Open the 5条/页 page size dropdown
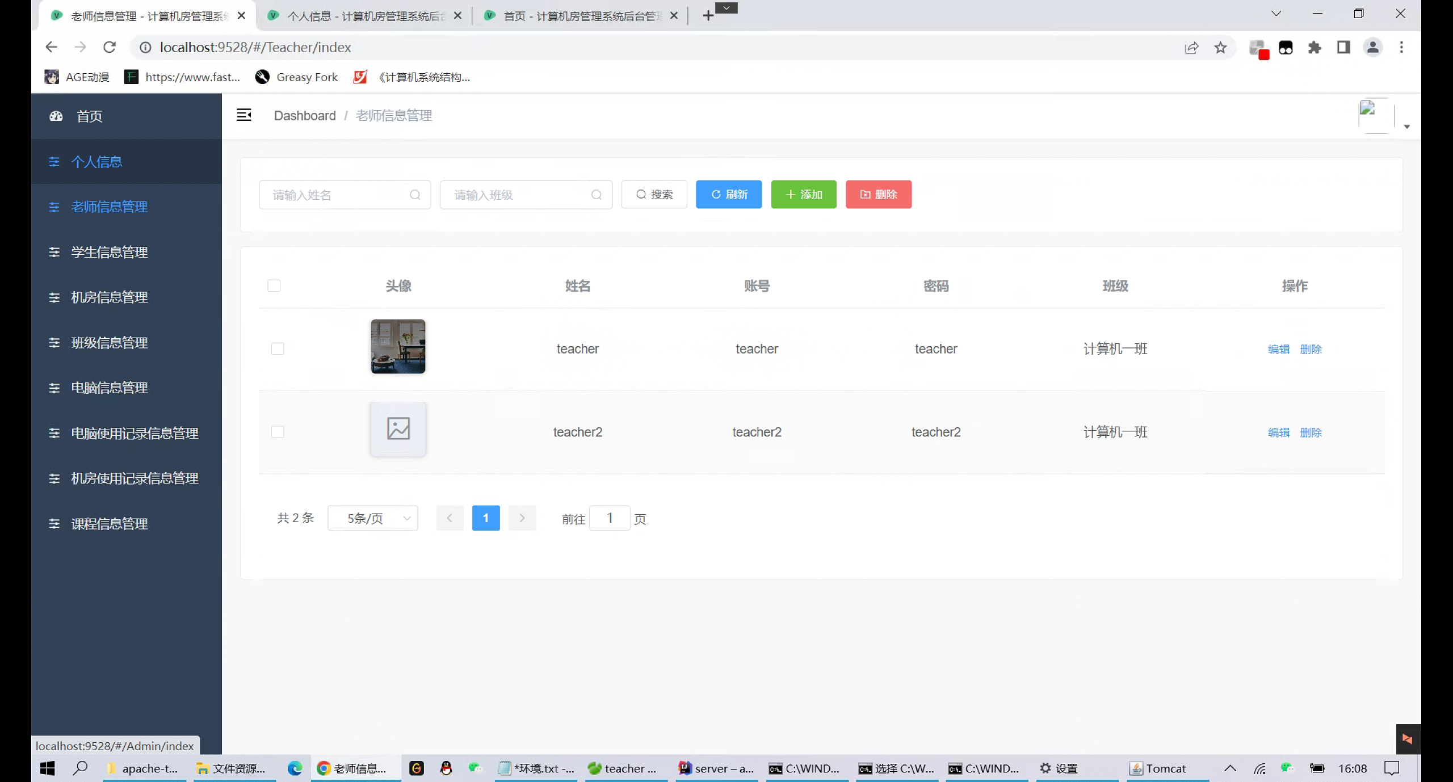This screenshot has height=782, width=1453. click(372, 518)
